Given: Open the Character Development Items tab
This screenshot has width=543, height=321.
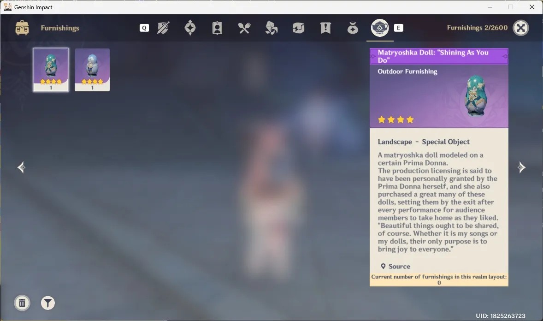Looking at the screenshot, I should [x=217, y=28].
